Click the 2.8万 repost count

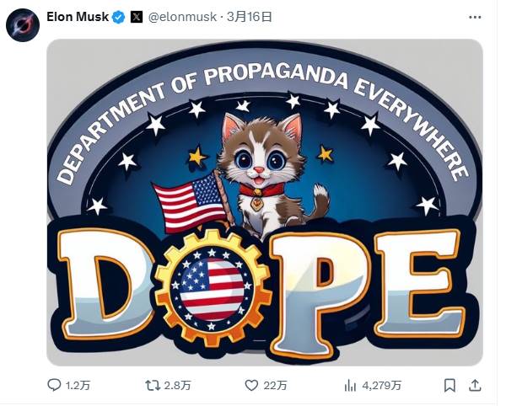tap(178, 386)
